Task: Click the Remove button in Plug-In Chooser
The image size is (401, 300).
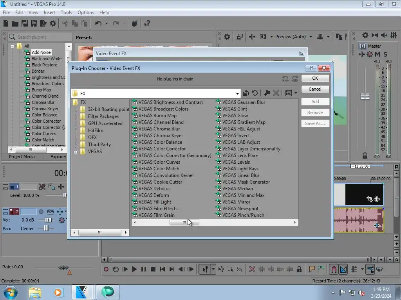Action: [x=315, y=112]
